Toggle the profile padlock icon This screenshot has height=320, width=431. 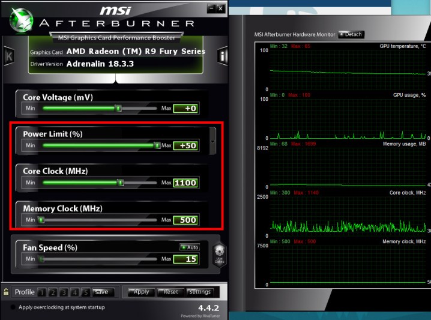point(6,292)
